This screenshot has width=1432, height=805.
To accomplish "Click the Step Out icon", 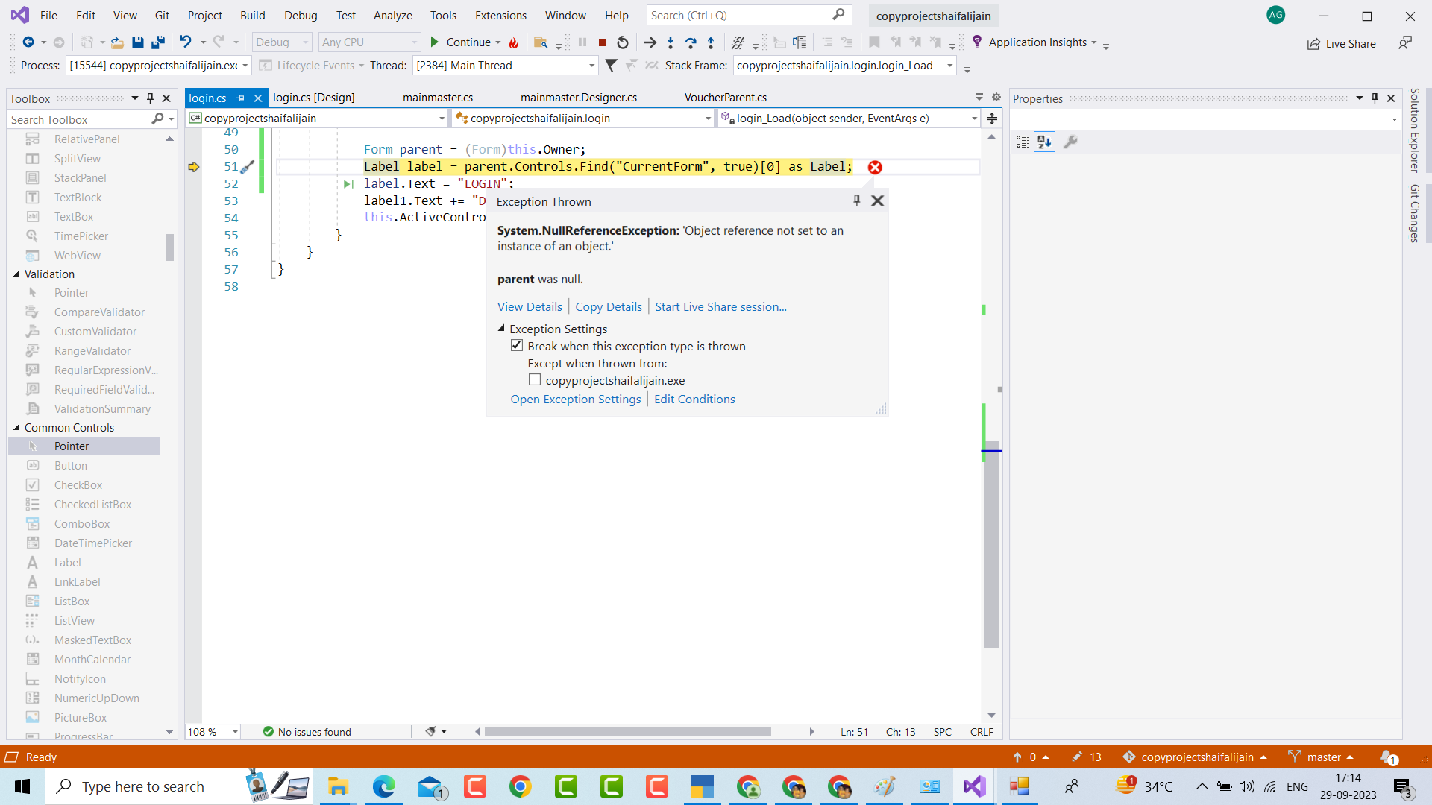I will pyautogui.click(x=711, y=42).
